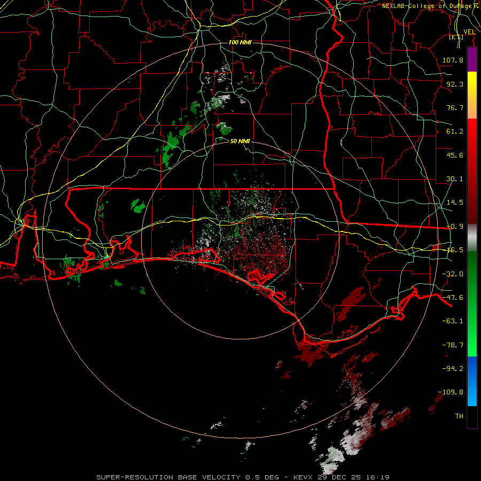
Task: Click the -78.7 velocity scale value
Action: point(453,345)
